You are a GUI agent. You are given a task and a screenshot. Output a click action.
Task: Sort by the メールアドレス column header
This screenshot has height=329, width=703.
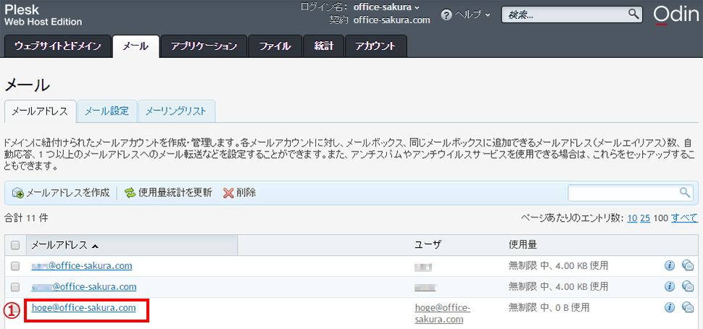59,245
